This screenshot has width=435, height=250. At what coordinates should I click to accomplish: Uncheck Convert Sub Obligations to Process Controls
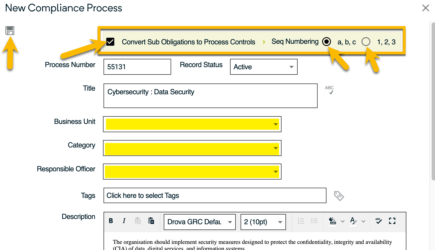[x=110, y=42]
